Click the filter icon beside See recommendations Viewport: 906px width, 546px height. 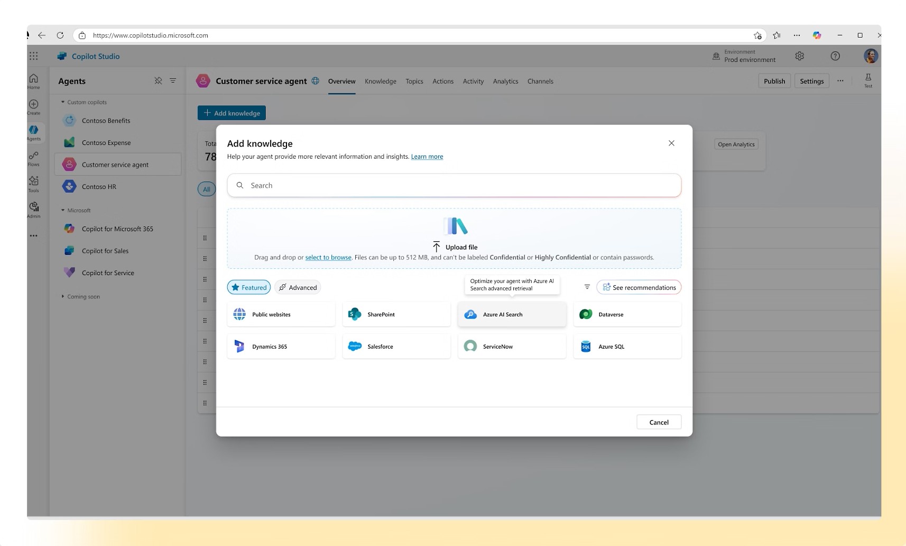tap(587, 287)
